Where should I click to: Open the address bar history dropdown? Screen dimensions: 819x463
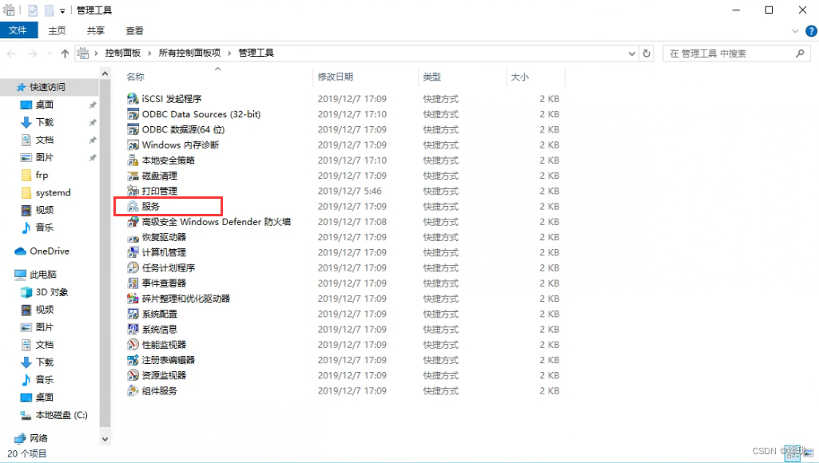(x=631, y=54)
